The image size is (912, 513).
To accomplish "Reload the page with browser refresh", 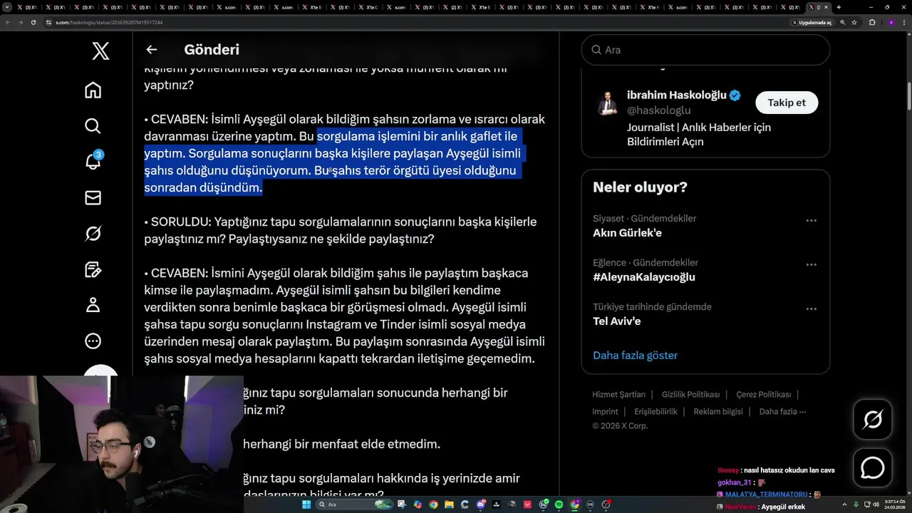I will point(33,22).
